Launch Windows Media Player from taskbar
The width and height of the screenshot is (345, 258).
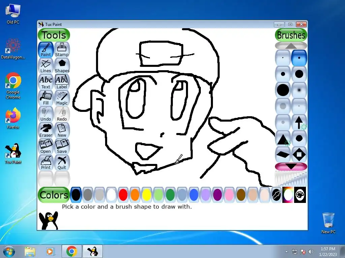click(x=51, y=252)
